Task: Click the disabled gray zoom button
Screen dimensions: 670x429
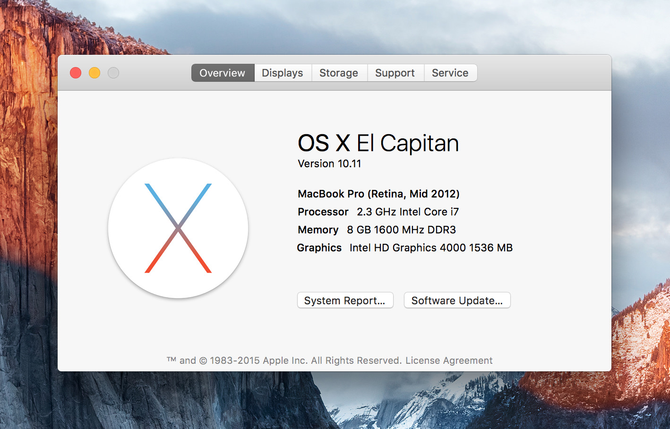Action: 113,73
